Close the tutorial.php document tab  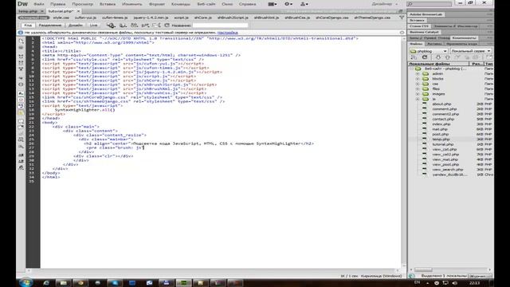[x=78, y=11]
